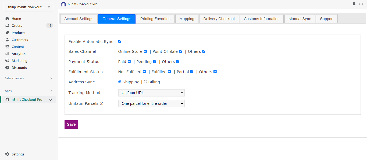The image size is (367, 160).
Task: Click the Tracking Method label text
Action: [x=84, y=93]
